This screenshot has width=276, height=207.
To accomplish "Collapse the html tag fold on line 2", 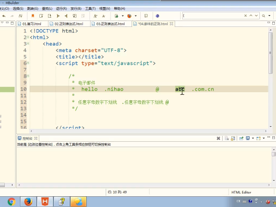I will coord(28,37).
